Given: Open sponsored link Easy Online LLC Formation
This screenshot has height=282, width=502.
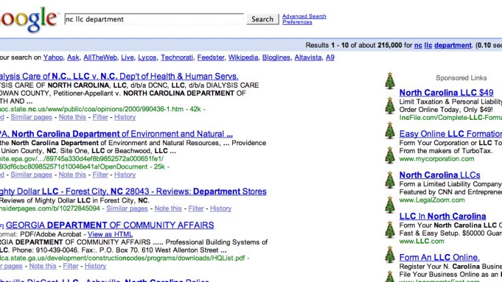Looking at the screenshot, I should [x=450, y=134].
